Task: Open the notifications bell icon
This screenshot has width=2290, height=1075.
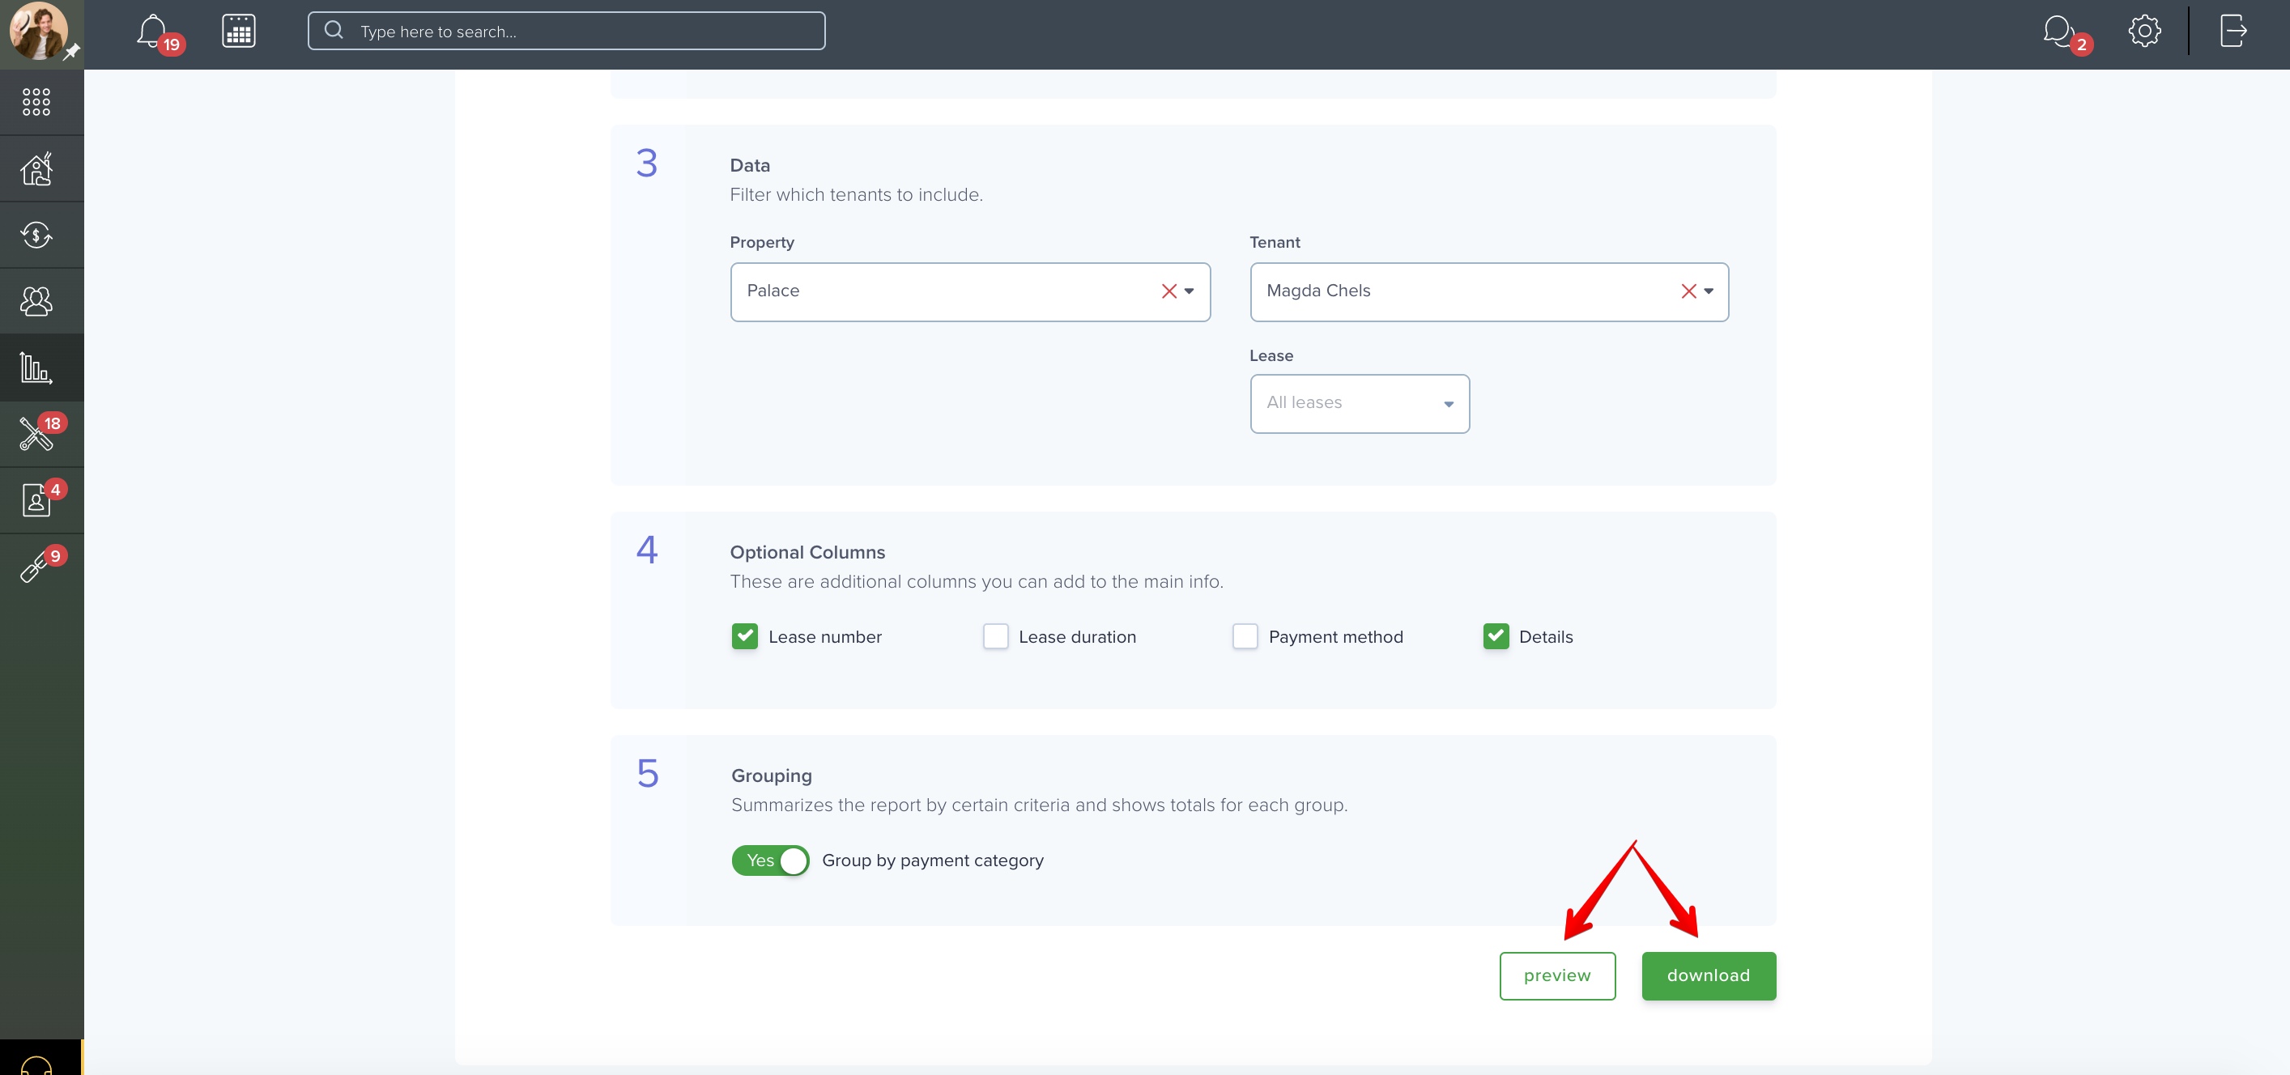Action: 152,32
